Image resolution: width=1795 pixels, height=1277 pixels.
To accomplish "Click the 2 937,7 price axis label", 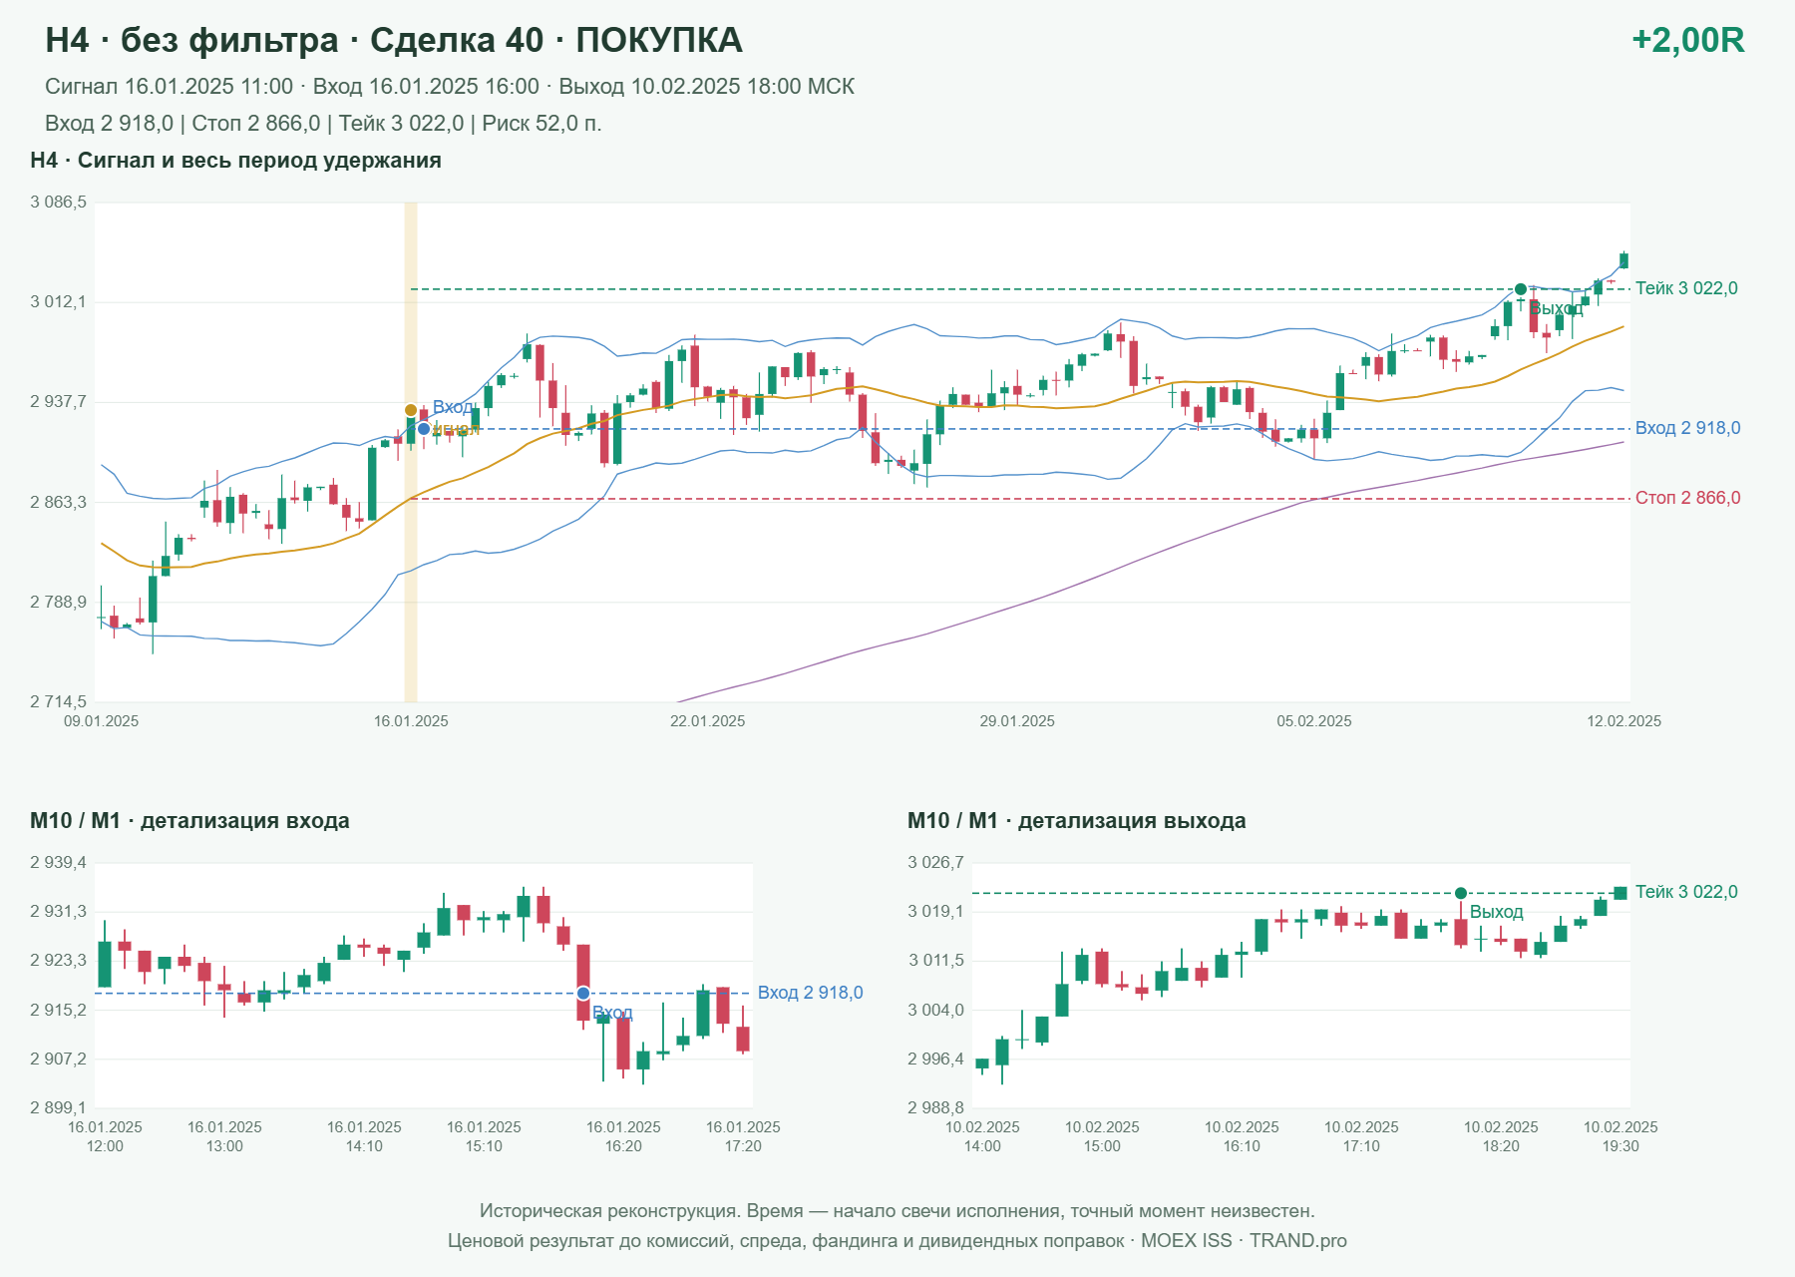I will [x=59, y=402].
